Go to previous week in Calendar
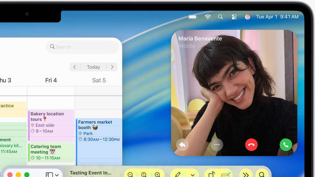The width and height of the screenshot is (315, 177). 75,67
